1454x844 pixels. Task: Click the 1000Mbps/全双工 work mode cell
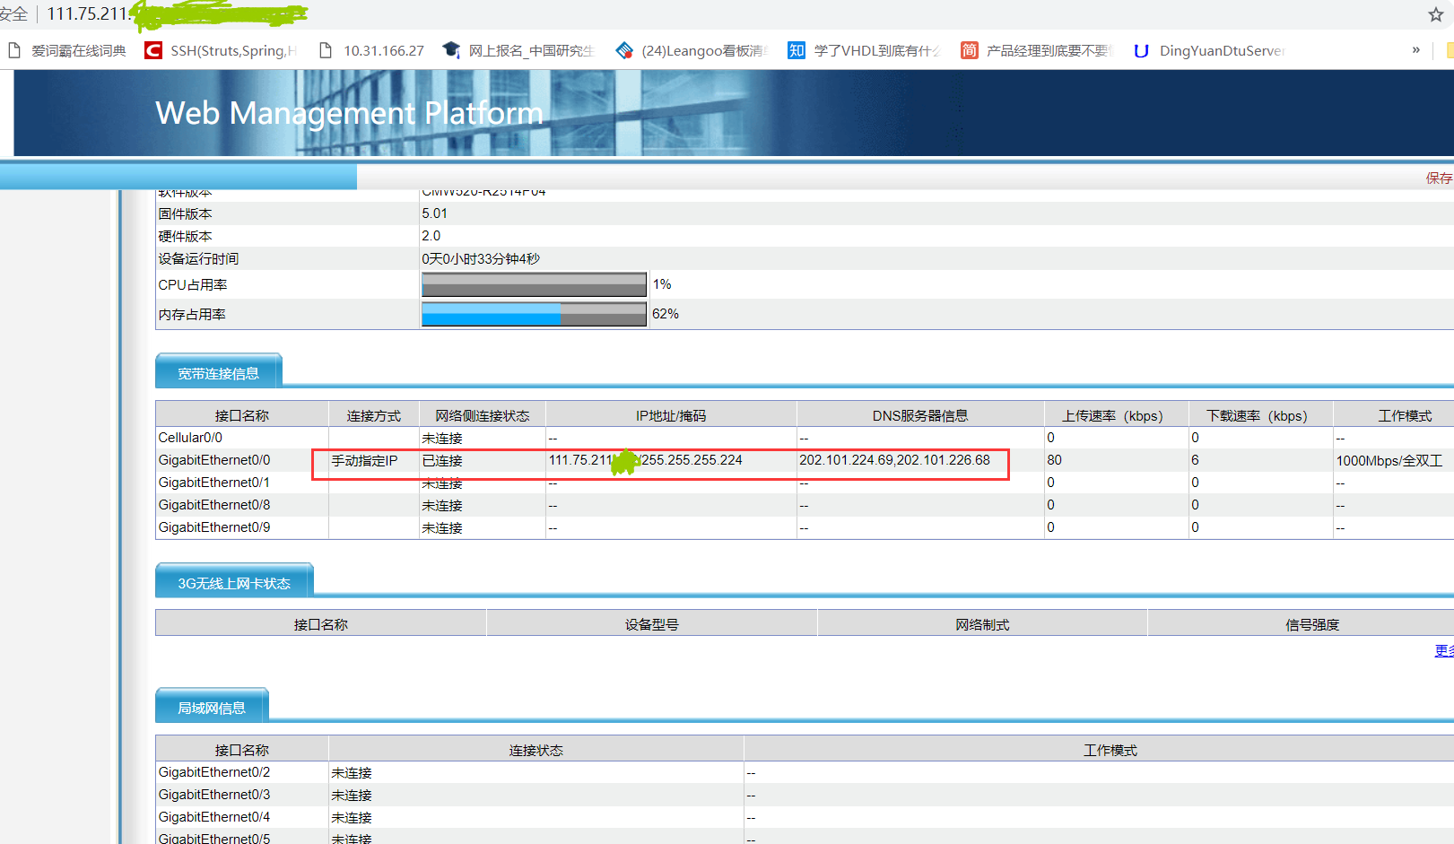tap(1389, 460)
